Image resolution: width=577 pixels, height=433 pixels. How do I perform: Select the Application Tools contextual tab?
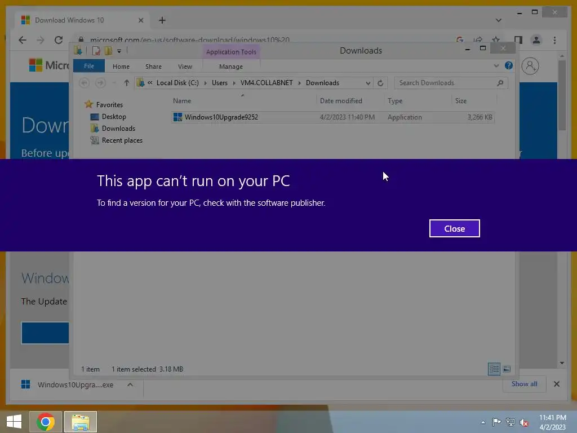[x=231, y=52]
